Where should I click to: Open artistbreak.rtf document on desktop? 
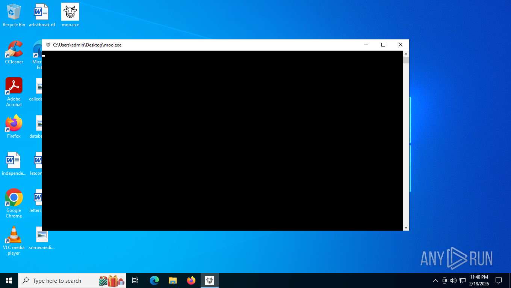[x=42, y=15]
